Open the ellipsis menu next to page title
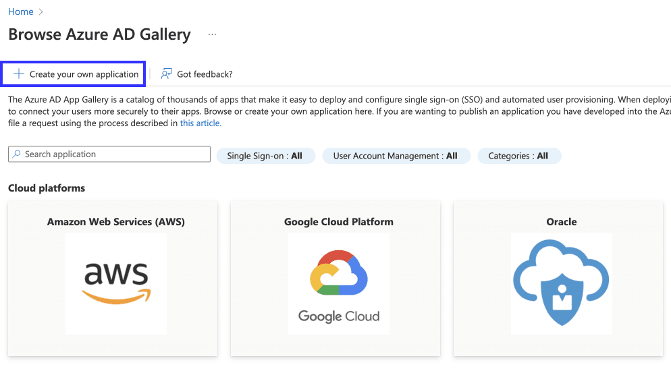The height and width of the screenshot is (373, 671). click(212, 34)
